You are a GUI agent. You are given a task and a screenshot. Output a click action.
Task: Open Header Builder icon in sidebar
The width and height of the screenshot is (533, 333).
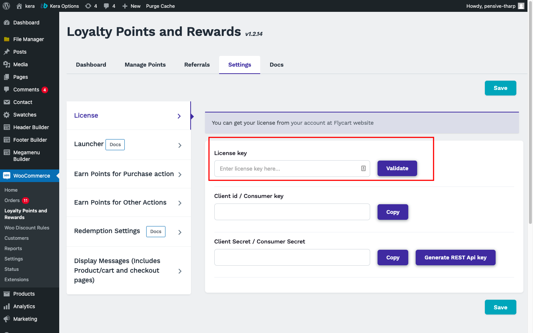7,127
